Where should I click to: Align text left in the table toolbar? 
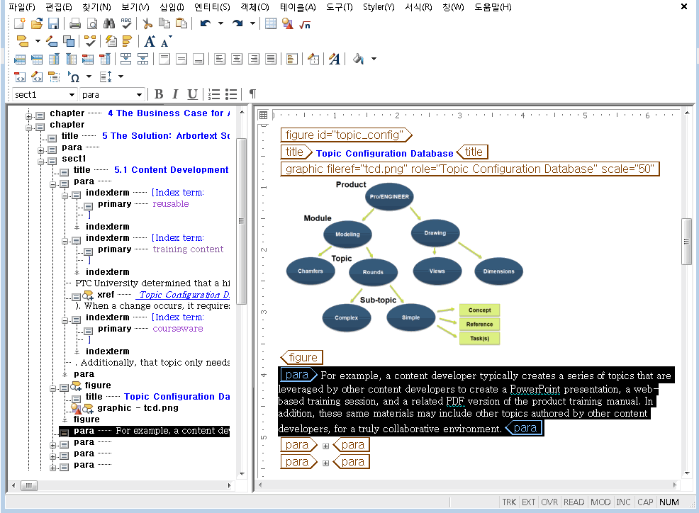click(x=220, y=59)
